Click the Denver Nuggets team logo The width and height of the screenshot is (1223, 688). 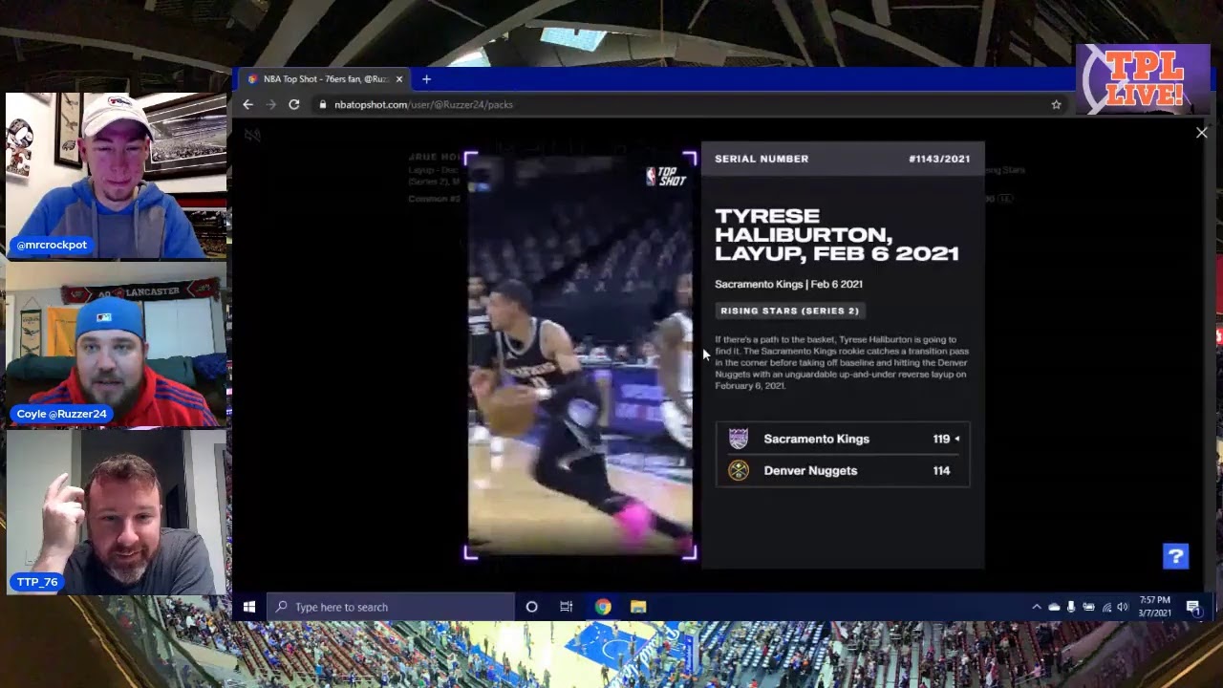coord(739,470)
